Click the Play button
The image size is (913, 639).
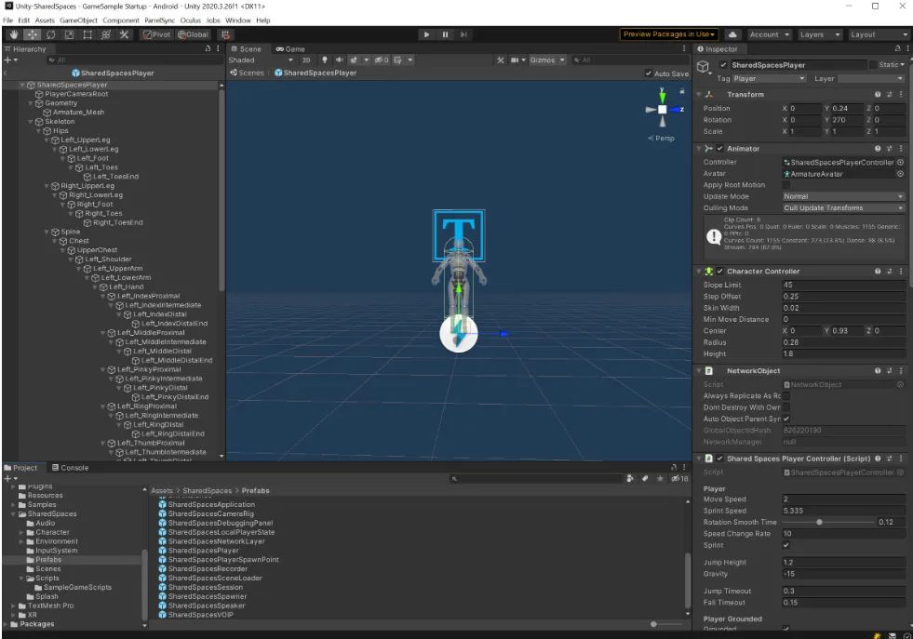[x=427, y=35]
